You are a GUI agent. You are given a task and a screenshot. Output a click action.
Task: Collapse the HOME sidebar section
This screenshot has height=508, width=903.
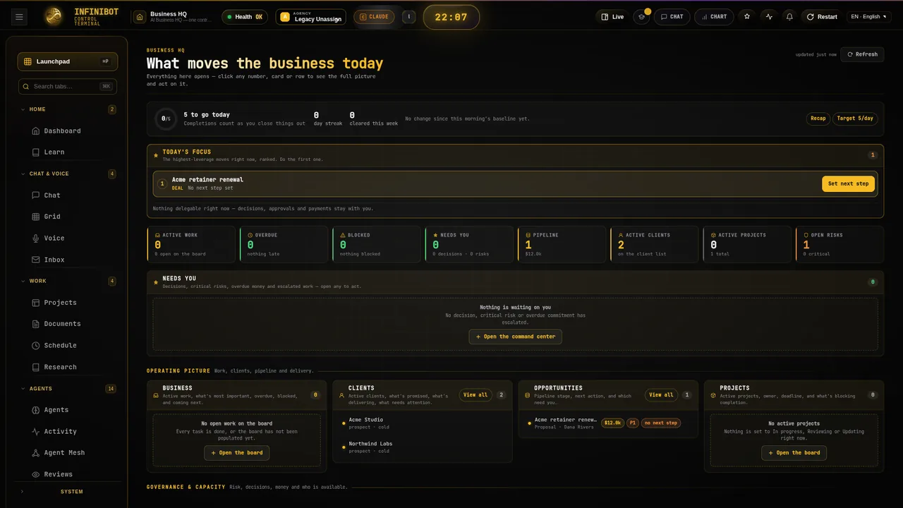[x=68, y=109]
